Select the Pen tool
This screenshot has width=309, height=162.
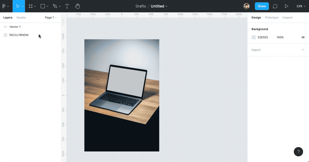pos(55,6)
